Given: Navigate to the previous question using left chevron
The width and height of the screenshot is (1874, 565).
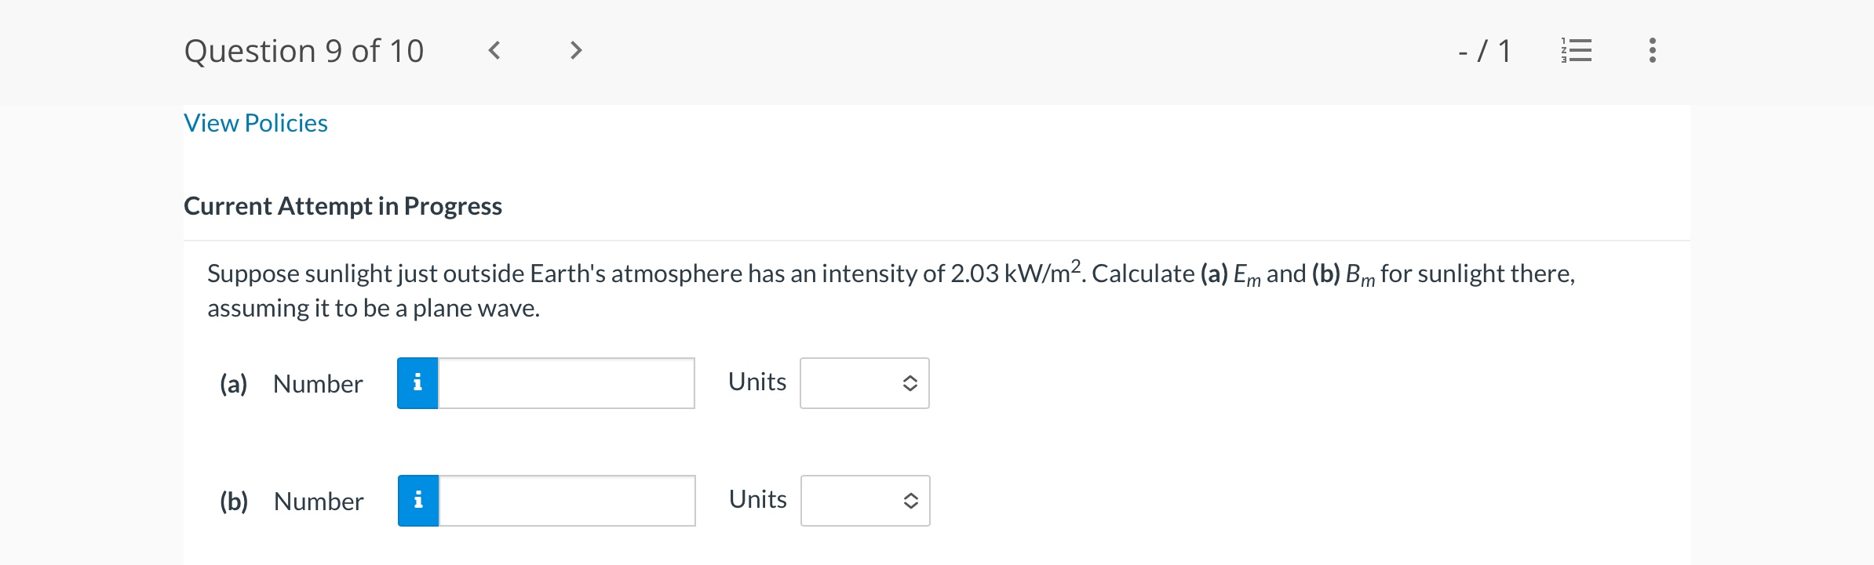Looking at the screenshot, I should click(x=494, y=50).
